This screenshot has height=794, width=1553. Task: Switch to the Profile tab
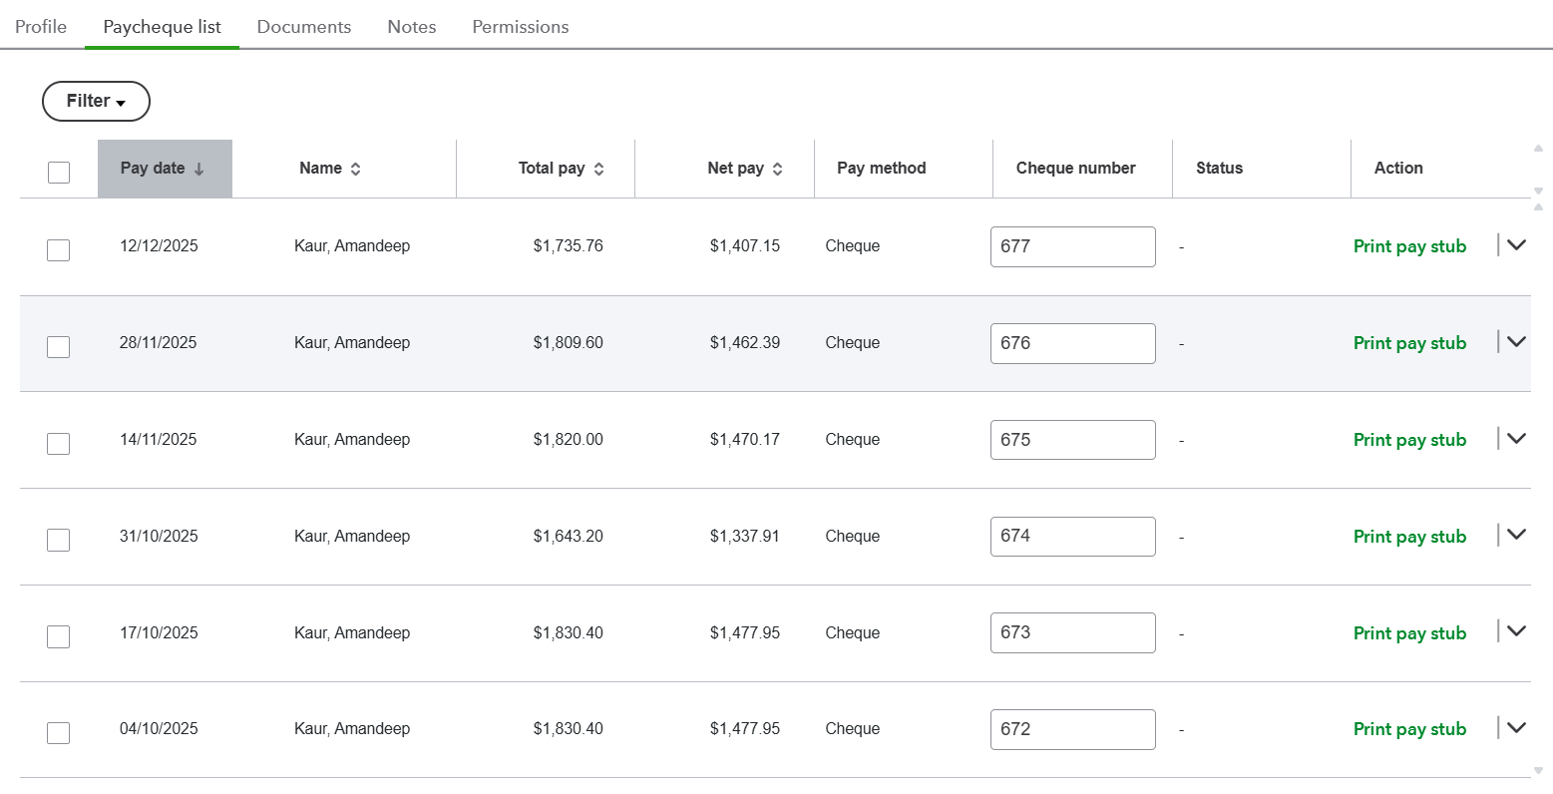click(x=41, y=27)
